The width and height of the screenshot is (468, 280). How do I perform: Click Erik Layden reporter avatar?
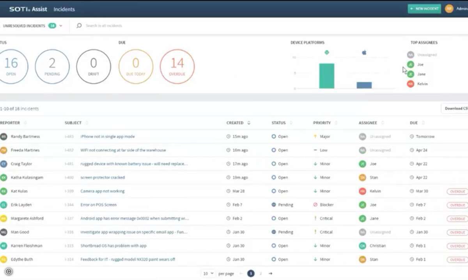click(4, 205)
